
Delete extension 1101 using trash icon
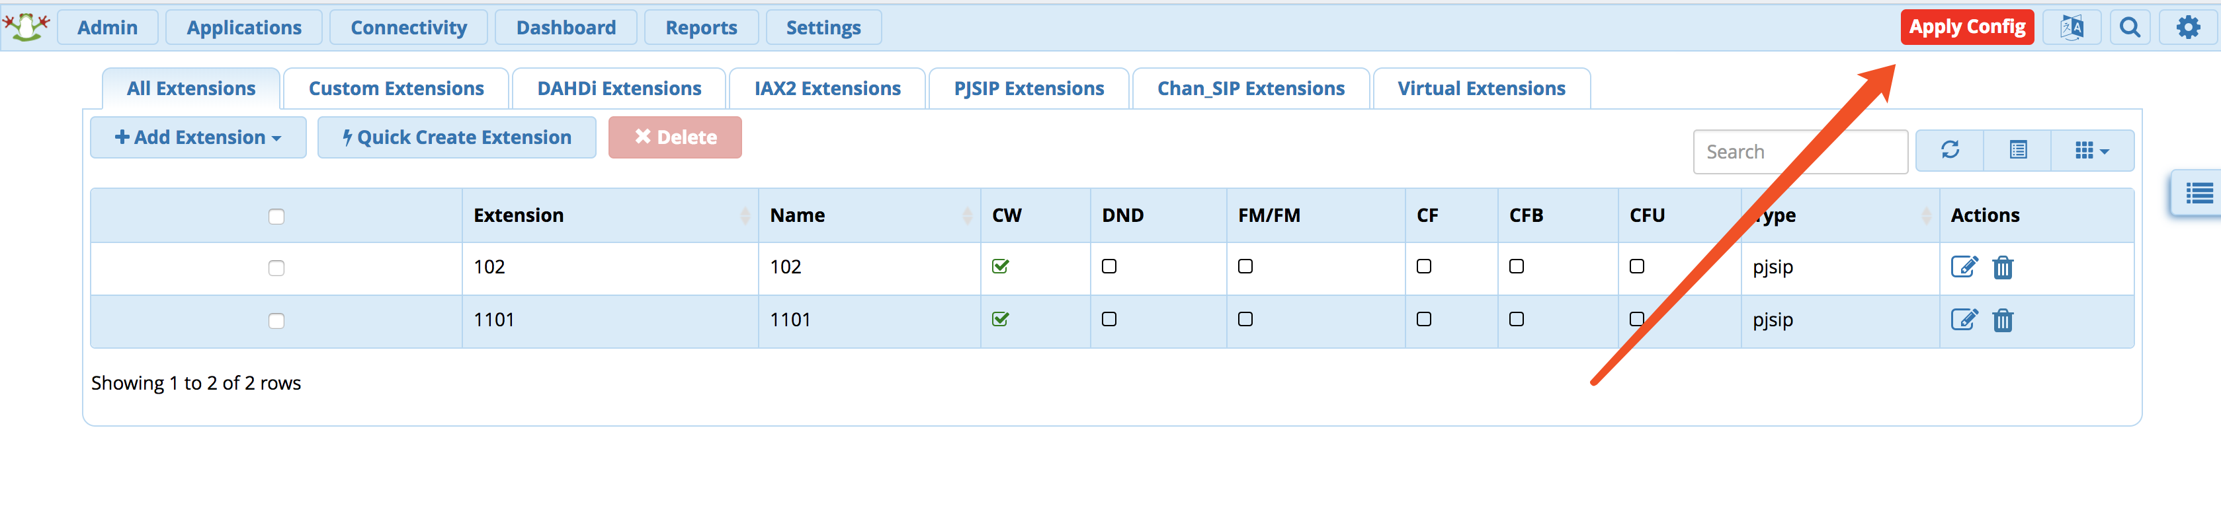click(x=2002, y=320)
